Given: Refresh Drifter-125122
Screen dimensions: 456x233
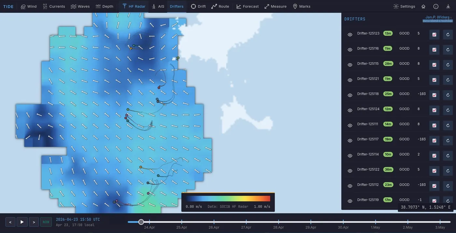Looking at the screenshot, I should click(x=448, y=171).
